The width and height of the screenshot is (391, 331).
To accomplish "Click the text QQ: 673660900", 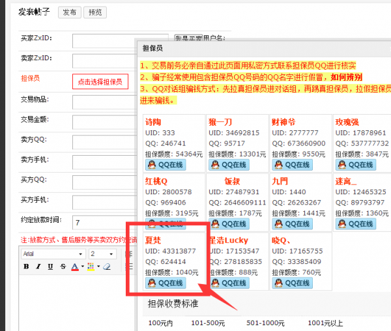I will pyautogui.click(x=298, y=143).
